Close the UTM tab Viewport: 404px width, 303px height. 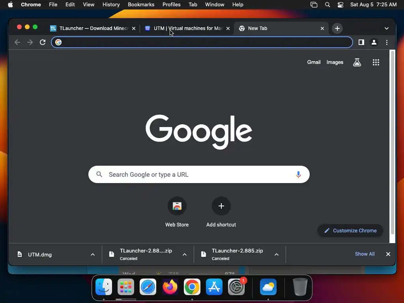click(x=228, y=28)
